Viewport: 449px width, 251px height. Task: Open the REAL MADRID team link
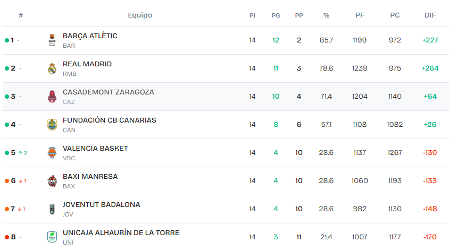(87, 64)
